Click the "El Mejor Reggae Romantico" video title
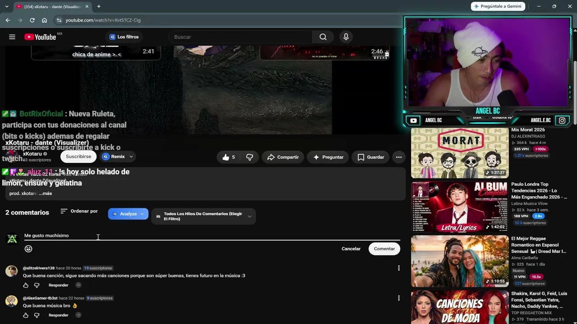Viewport: 577px width, 324px height. tap(539, 245)
